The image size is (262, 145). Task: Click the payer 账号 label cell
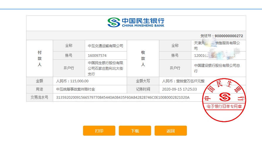[x=69, y=56]
